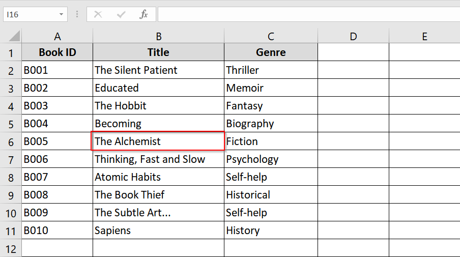
Task: Select cell containing Sapiens
Action: [x=158, y=231]
